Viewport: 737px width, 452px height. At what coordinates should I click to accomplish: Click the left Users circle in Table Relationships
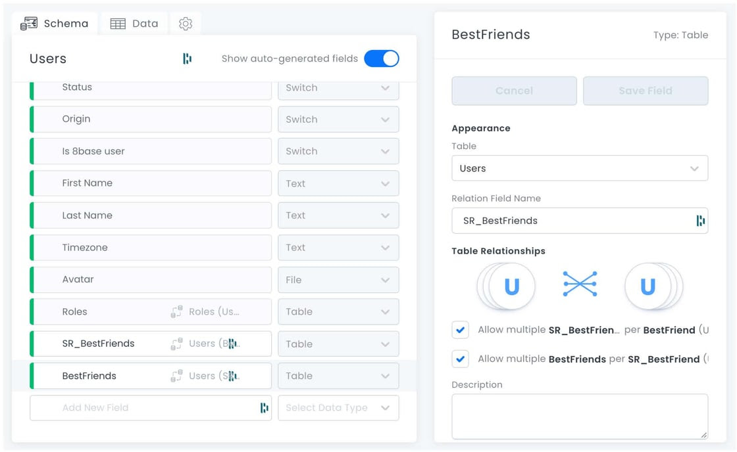[511, 286]
